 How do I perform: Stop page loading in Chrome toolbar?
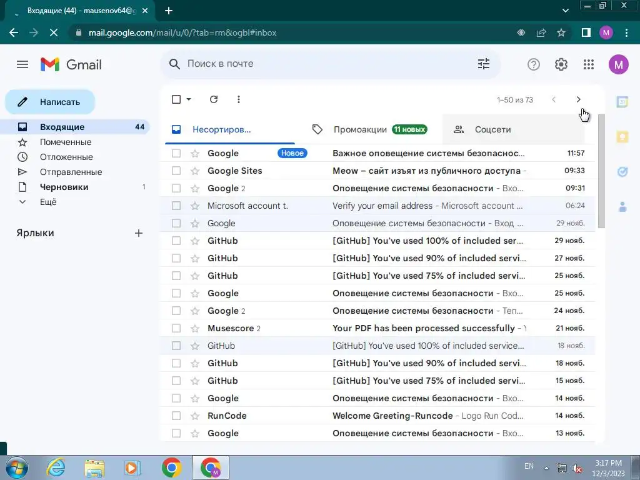pyautogui.click(x=54, y=32)
